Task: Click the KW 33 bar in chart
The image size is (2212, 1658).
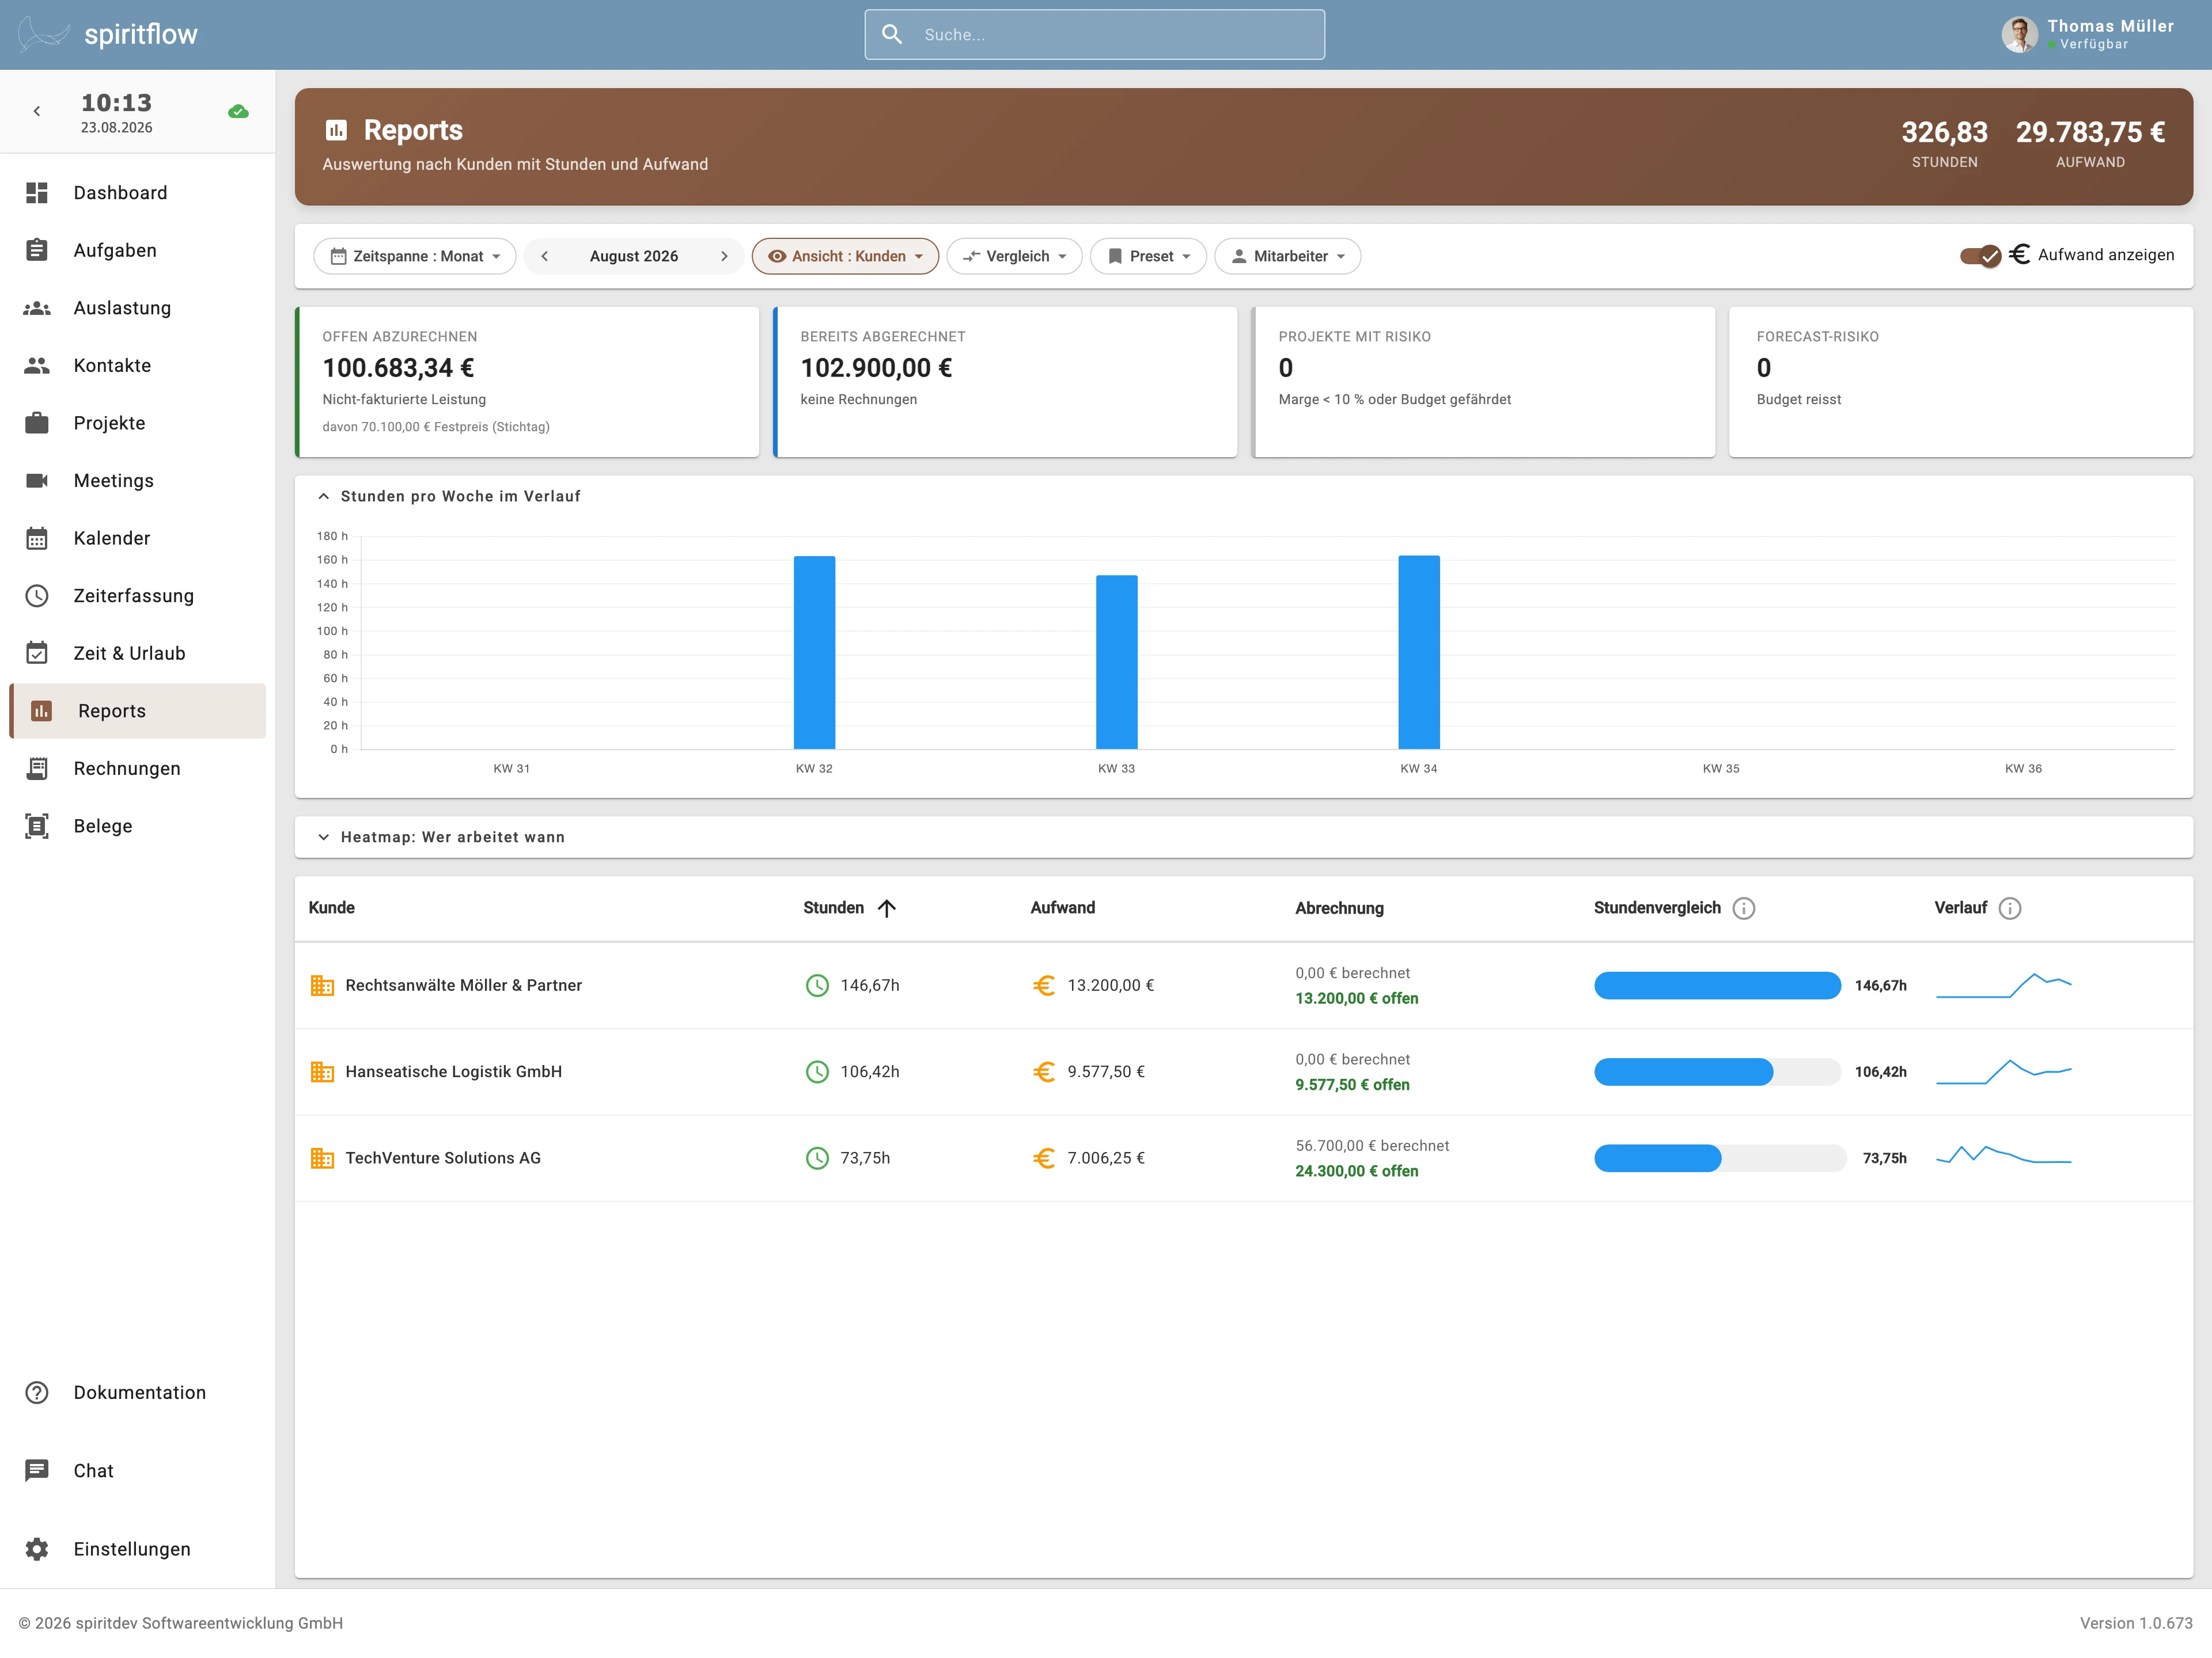Action: point(1117,663)
